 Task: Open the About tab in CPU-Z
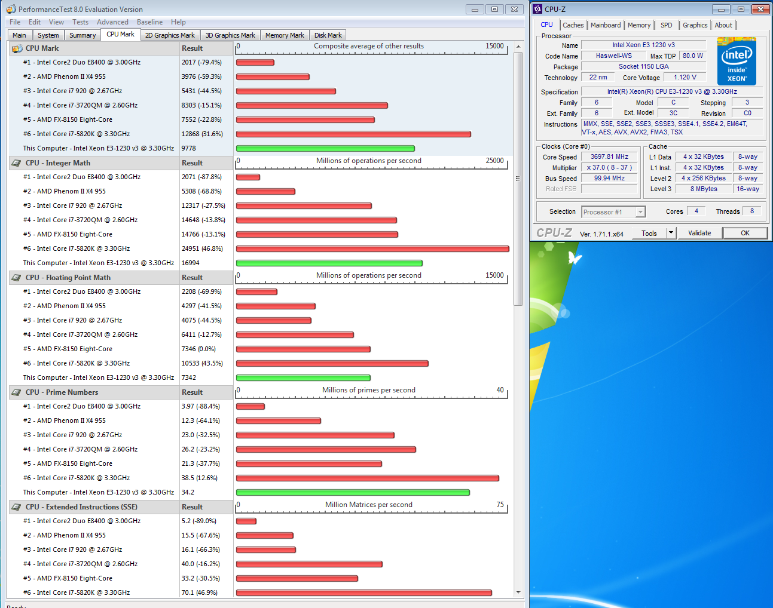723,25
